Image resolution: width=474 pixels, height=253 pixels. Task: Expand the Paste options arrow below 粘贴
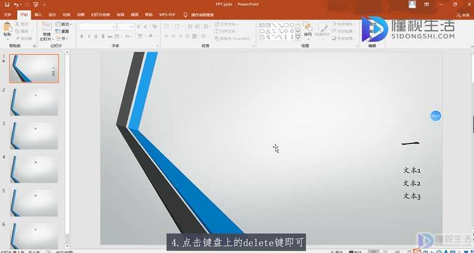(8, 39)
